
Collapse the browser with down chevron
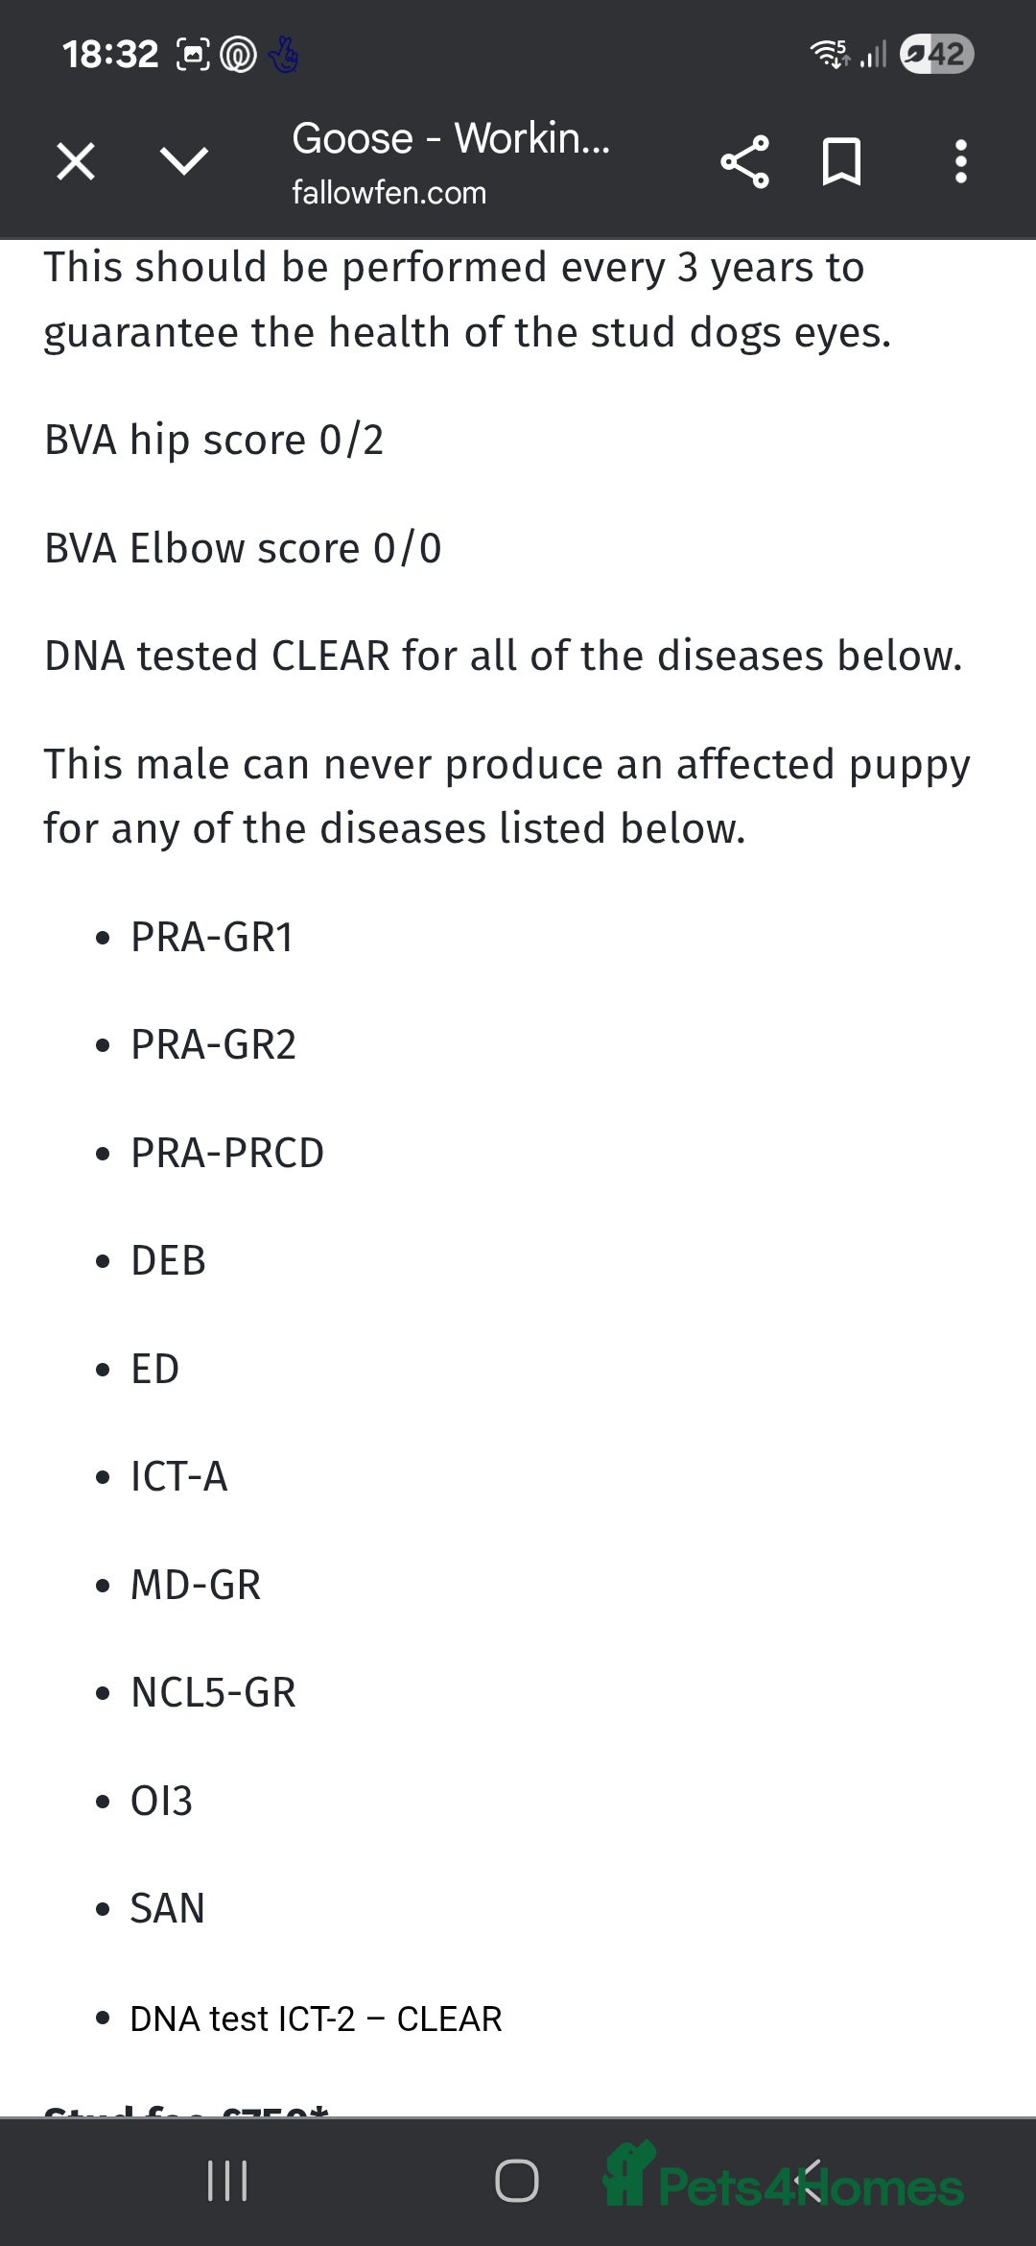(x=184, y=161)
